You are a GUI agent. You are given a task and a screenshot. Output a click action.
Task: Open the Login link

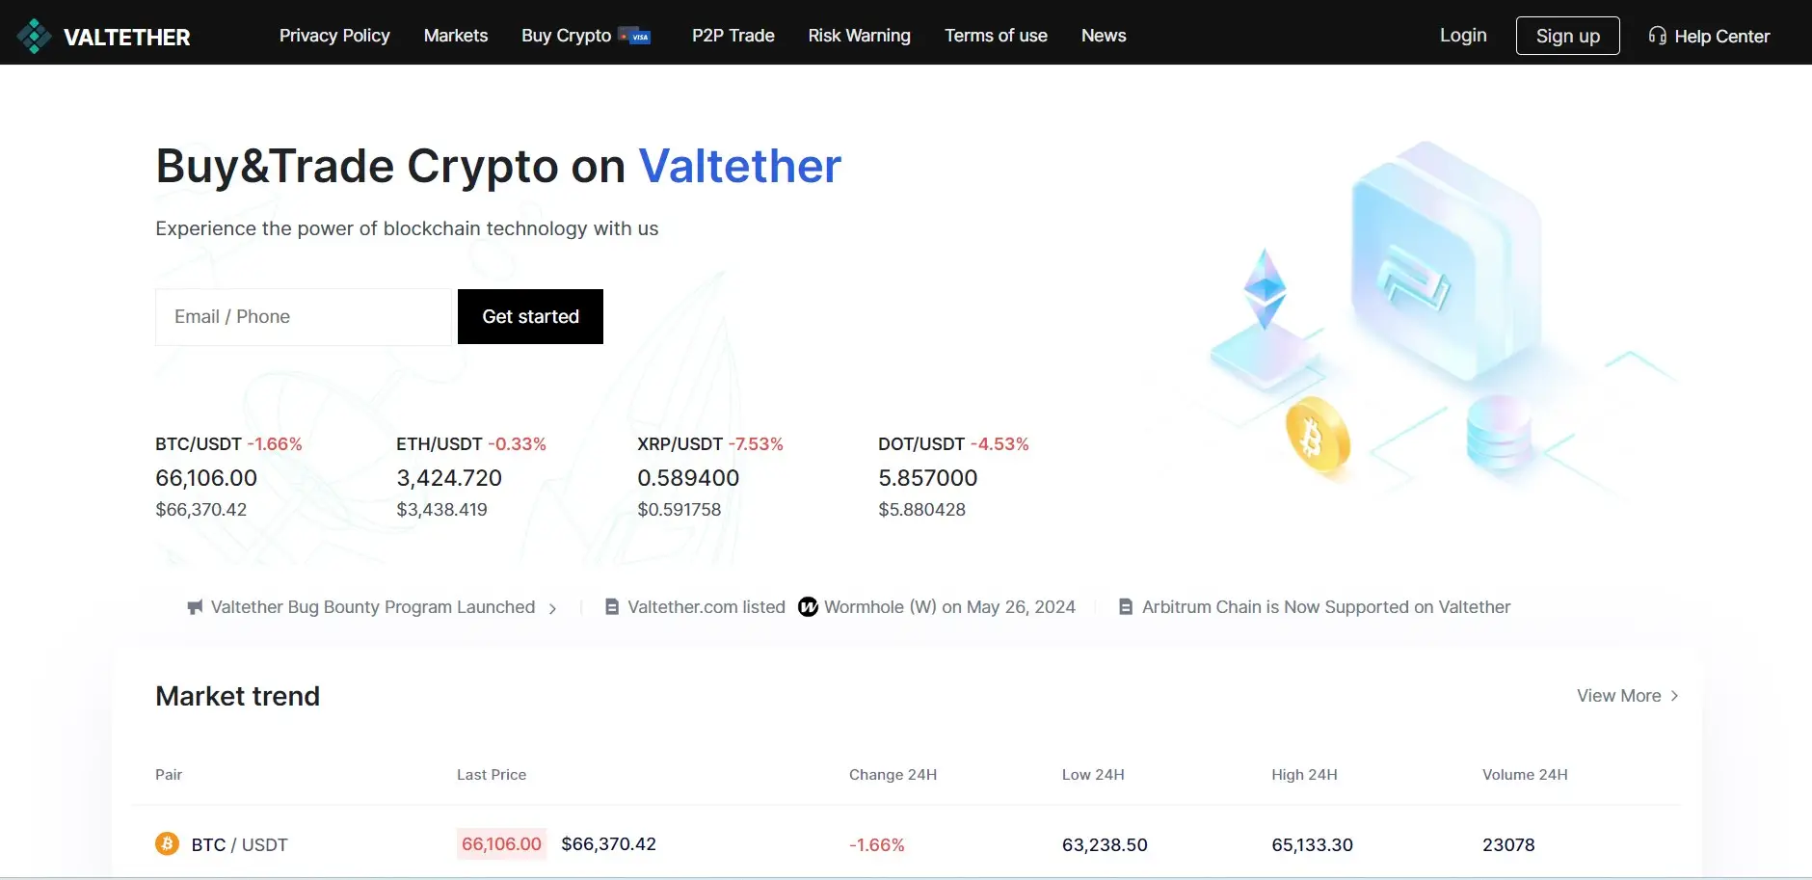pos(1462,35)
